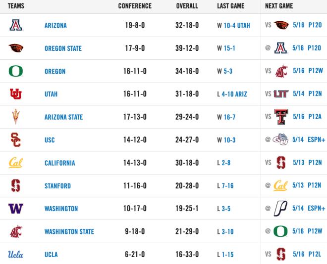Click the Oregon Ducks green O logo in teams column
Viewport: 327px width, 264px height.
click(x=16, y=71)
